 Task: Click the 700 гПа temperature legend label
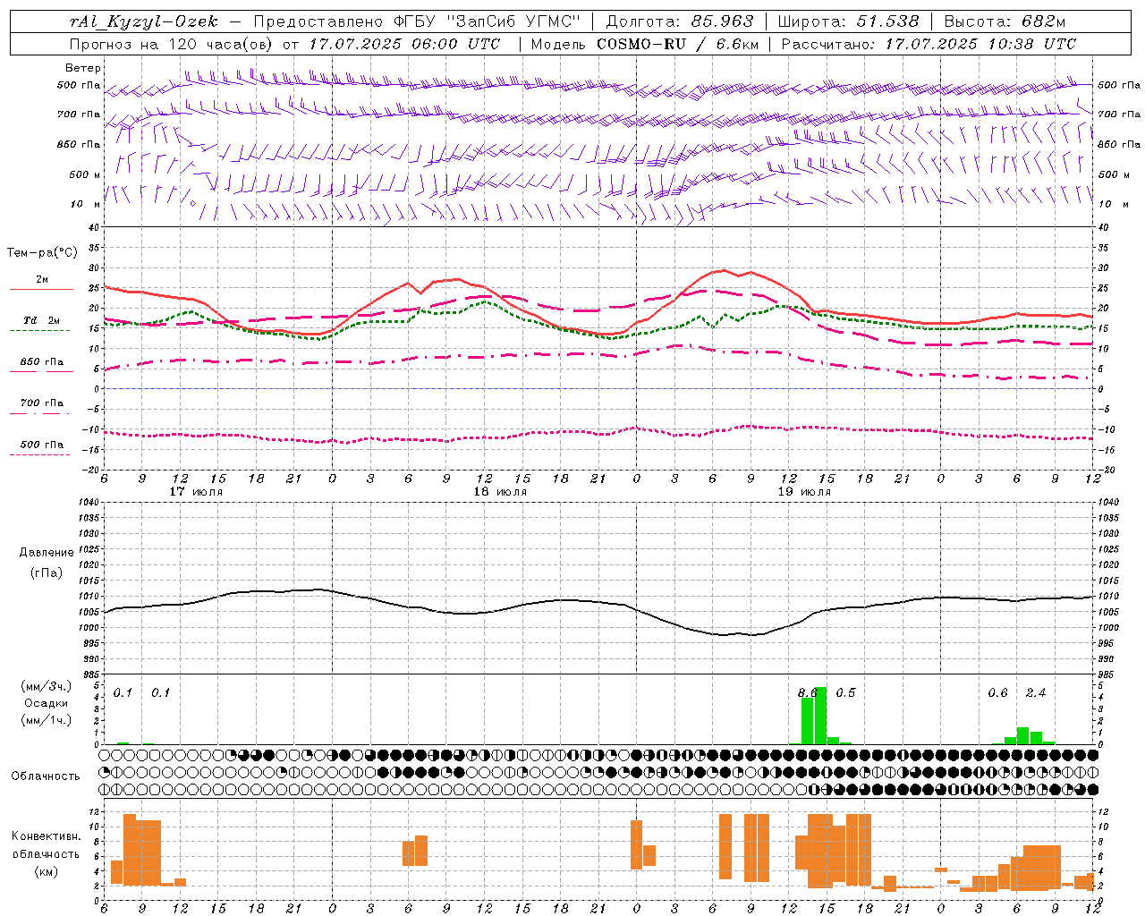point(42,403)
